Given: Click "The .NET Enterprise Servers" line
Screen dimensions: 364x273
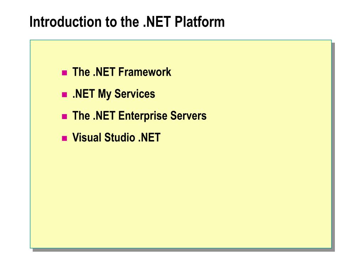Looking at the screenshot, I should click(139, 116).
